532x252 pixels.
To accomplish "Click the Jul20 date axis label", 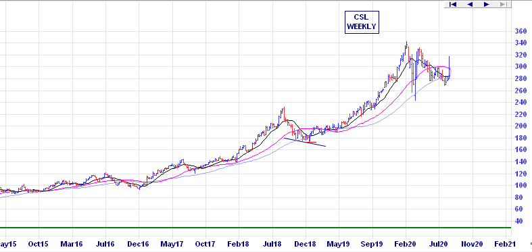I will (x=439, y=244).
